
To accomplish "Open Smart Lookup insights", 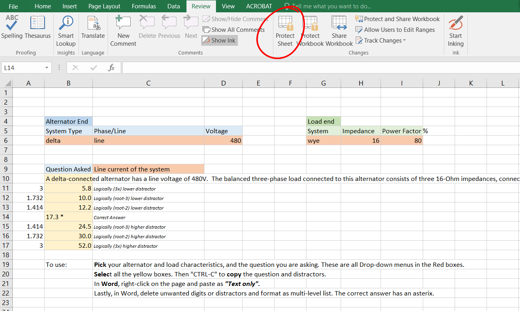I will (x=66, y=31).
